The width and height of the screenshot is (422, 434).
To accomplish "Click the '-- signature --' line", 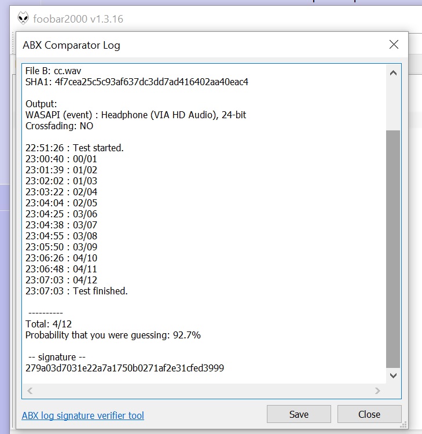I will pyautogui.click(x=57, y=357).
